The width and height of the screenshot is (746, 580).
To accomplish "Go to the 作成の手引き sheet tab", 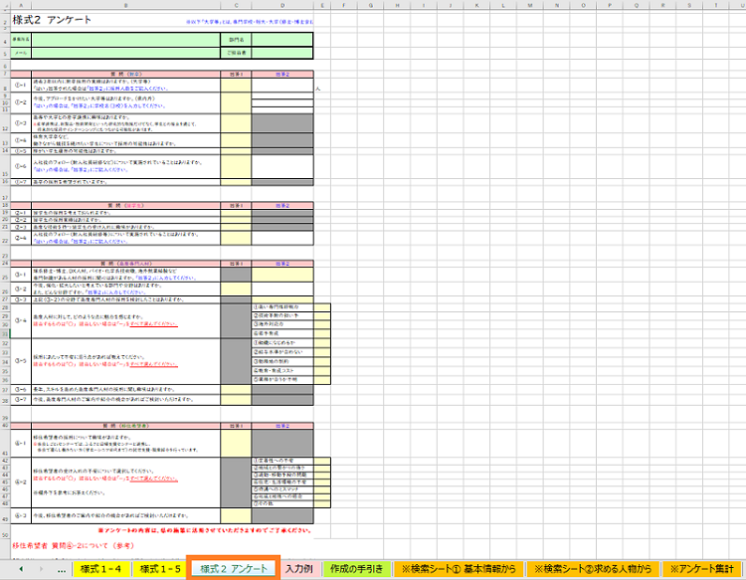I will pyautogui.click(x=355, y=568).
